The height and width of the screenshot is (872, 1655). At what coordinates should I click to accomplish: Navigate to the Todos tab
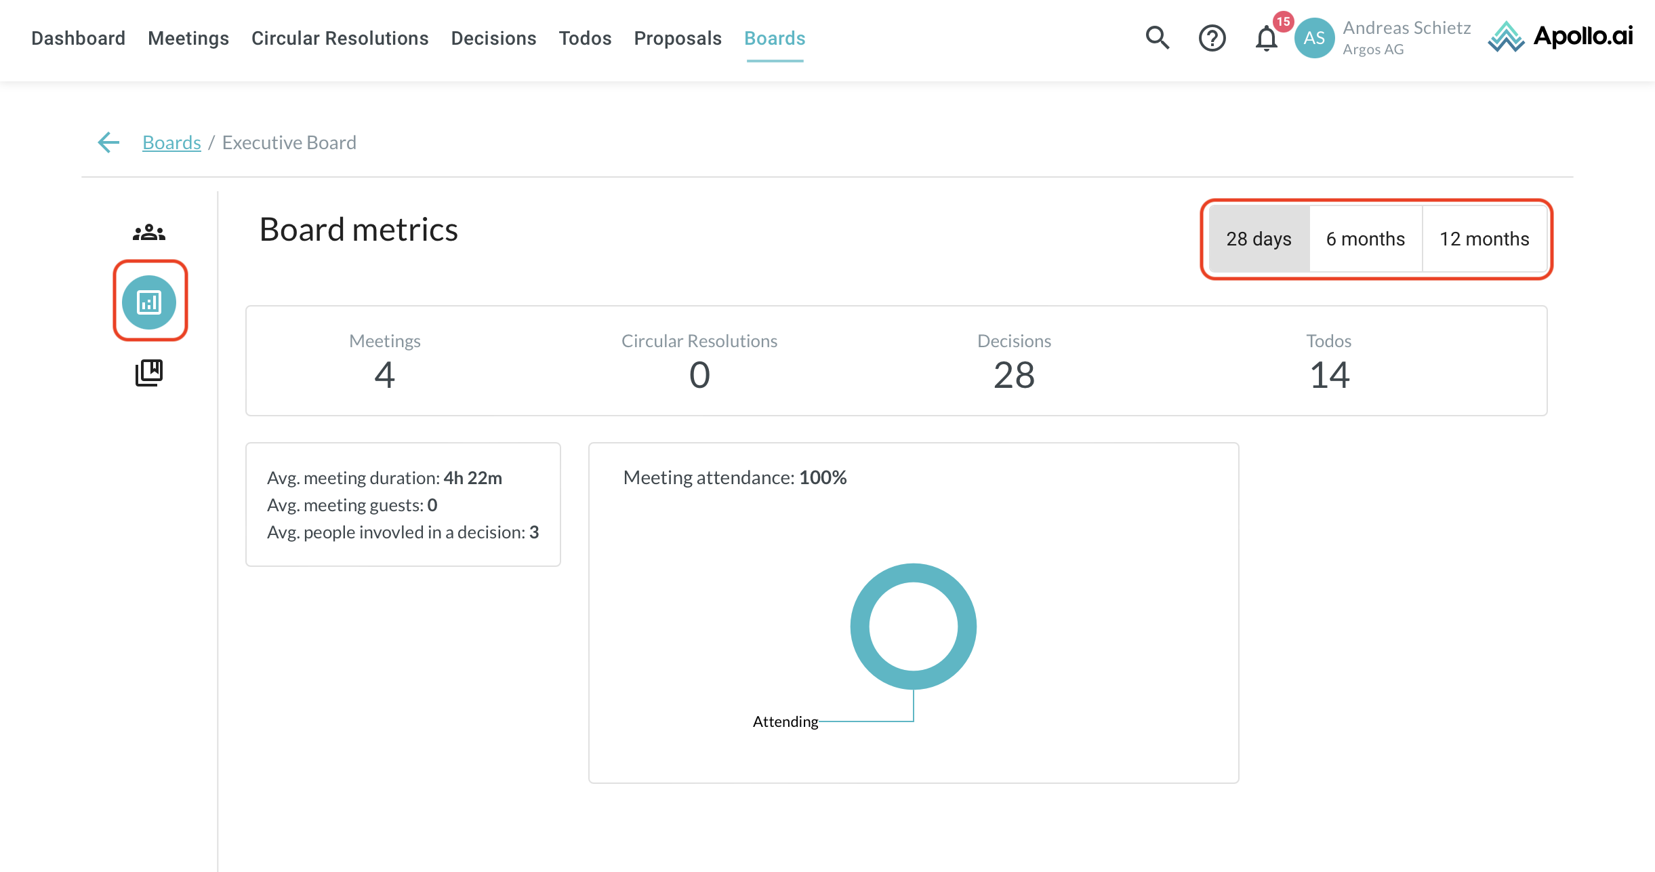pyautogui.click(x=585, y=38)
